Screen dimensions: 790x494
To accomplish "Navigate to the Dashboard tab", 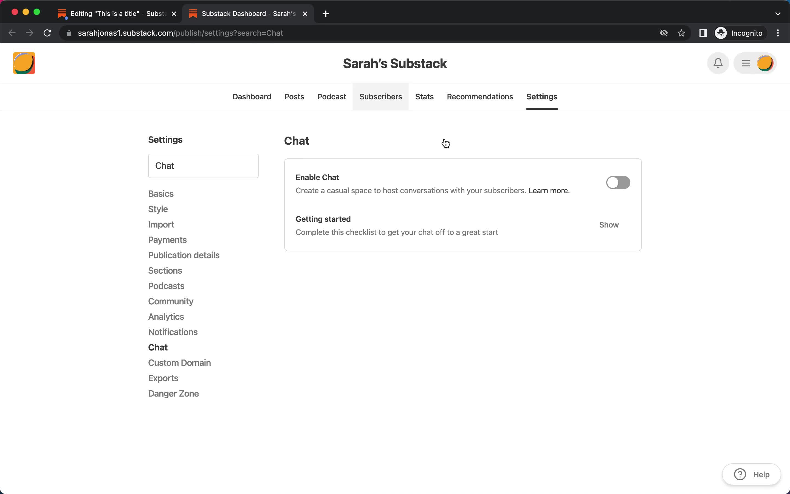I will 251,96.
